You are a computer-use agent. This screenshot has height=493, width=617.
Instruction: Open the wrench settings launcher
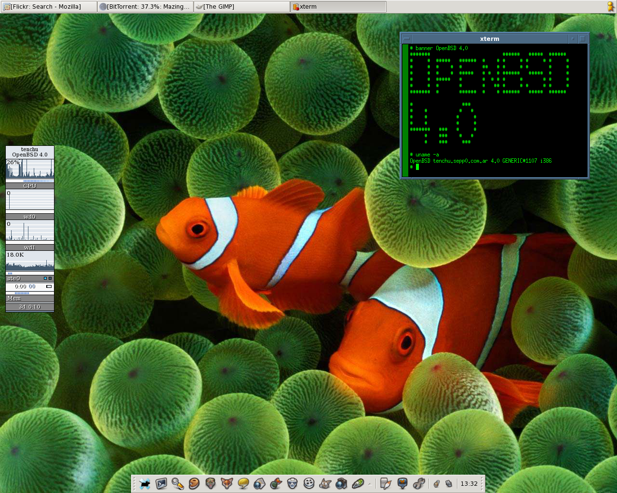(418, 483)
